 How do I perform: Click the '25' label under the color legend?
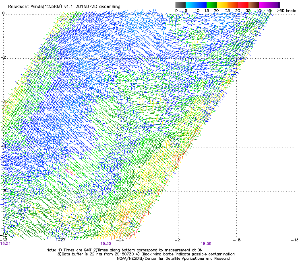[x=228, y=10]
